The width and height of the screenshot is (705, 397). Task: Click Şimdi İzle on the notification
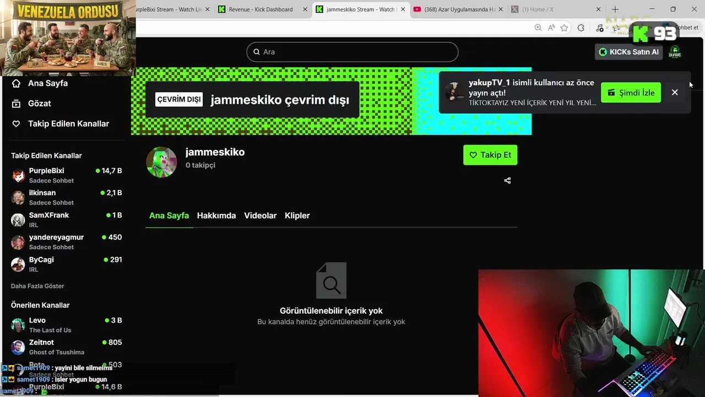(x=631, y=93)
